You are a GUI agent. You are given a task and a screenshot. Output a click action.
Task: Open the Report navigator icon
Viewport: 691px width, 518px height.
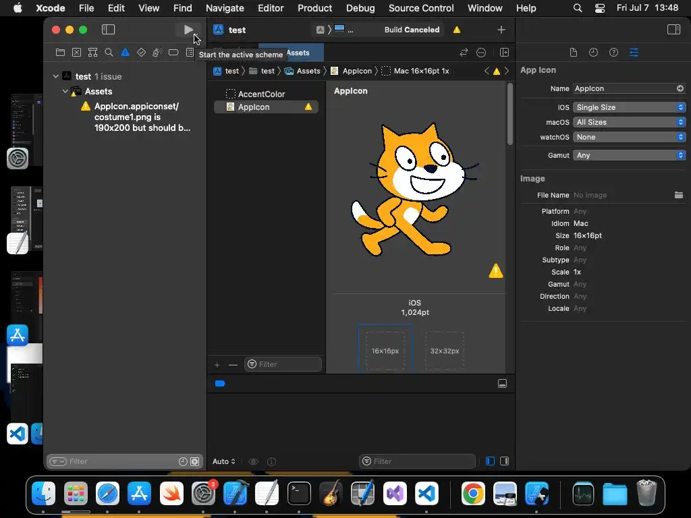190,53
